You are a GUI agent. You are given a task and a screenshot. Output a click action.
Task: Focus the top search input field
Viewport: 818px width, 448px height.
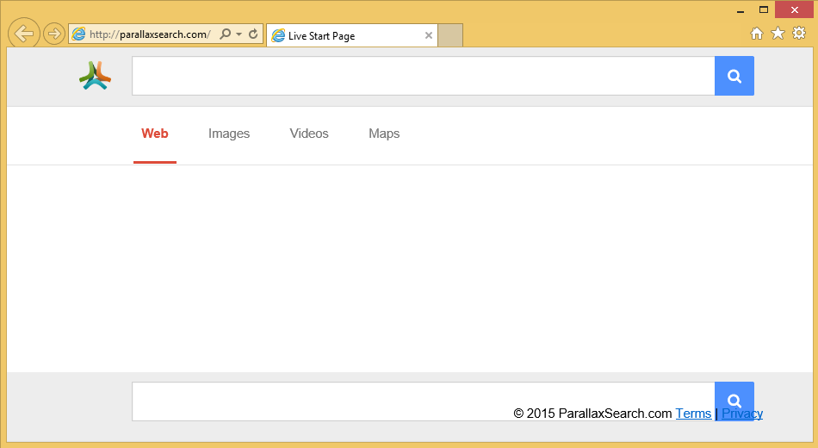(423, 76)
